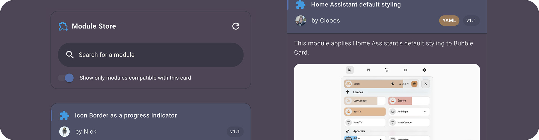539x140 pixels.
Task: Toggle the Haut TV light card
Action: (365, 122)
